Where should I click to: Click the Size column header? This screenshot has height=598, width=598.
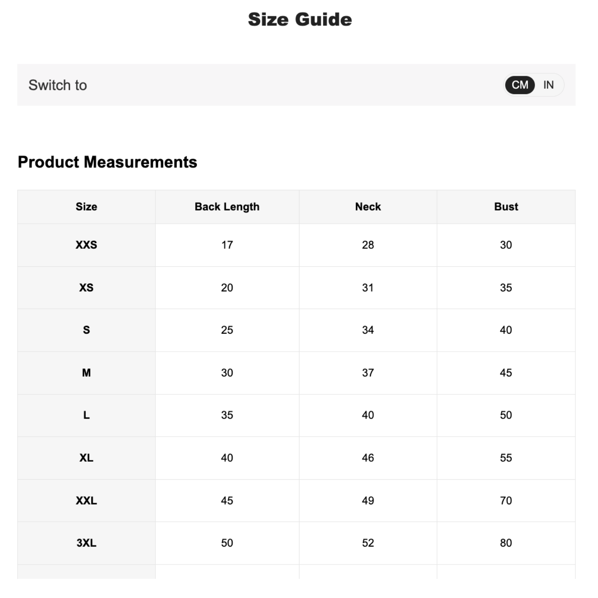86,207
